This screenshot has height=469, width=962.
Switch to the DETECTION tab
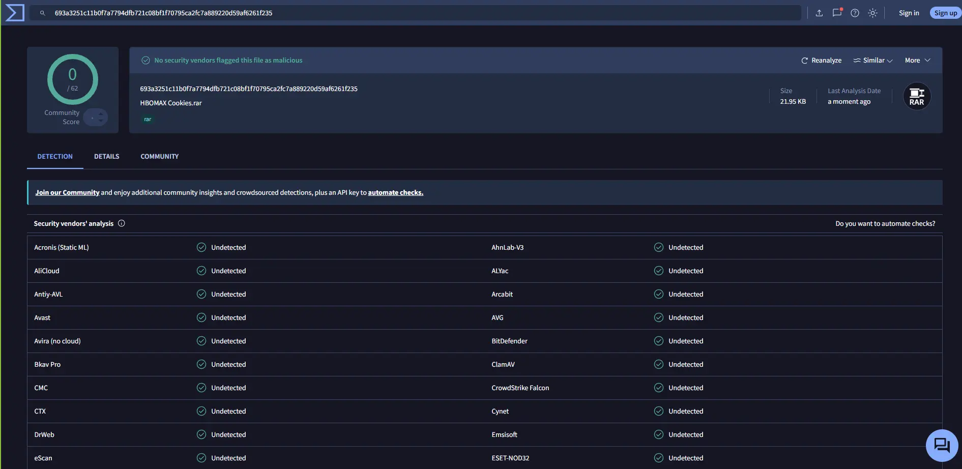[x=55, y=157]
